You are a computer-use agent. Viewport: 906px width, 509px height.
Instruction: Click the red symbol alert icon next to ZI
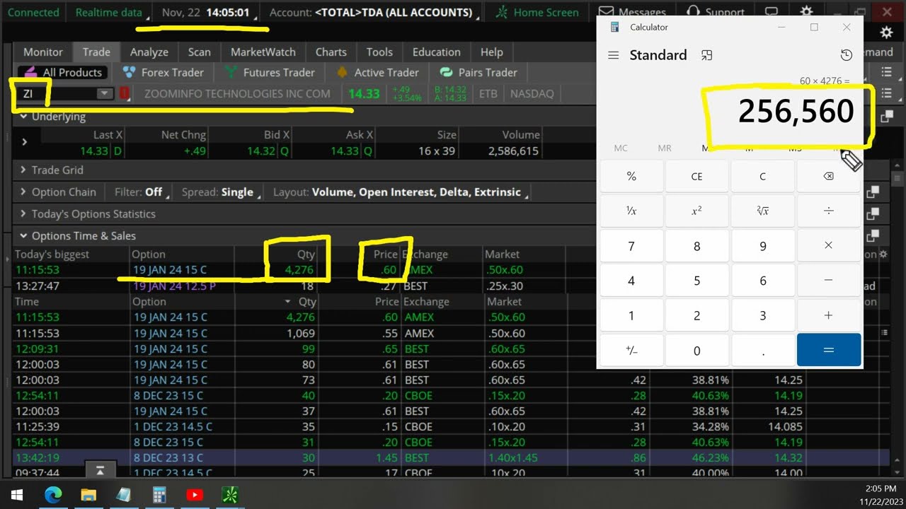coord(125,93)
